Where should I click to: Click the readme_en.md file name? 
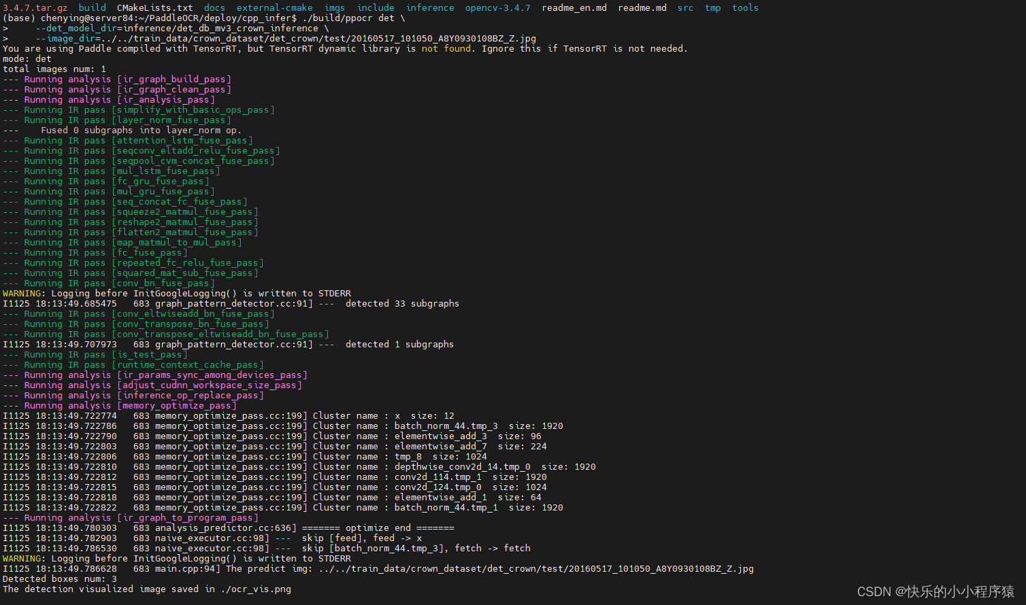(574, 8)
